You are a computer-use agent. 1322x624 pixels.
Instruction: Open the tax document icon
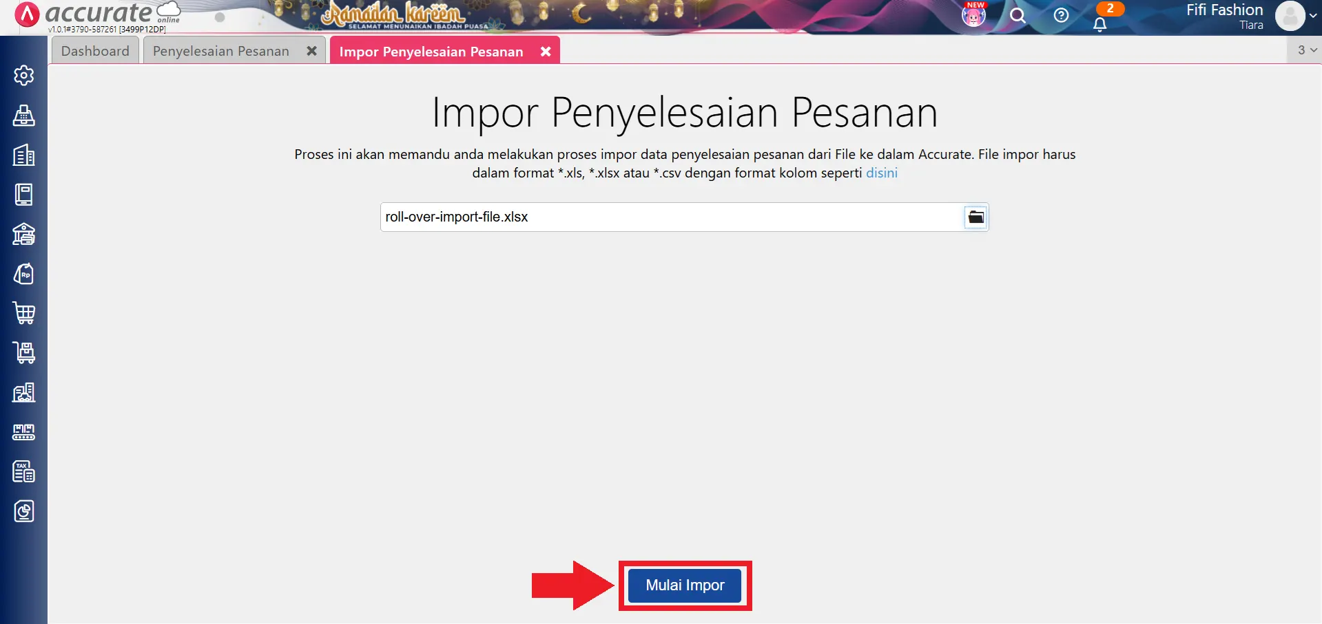[x=24, y=471]
